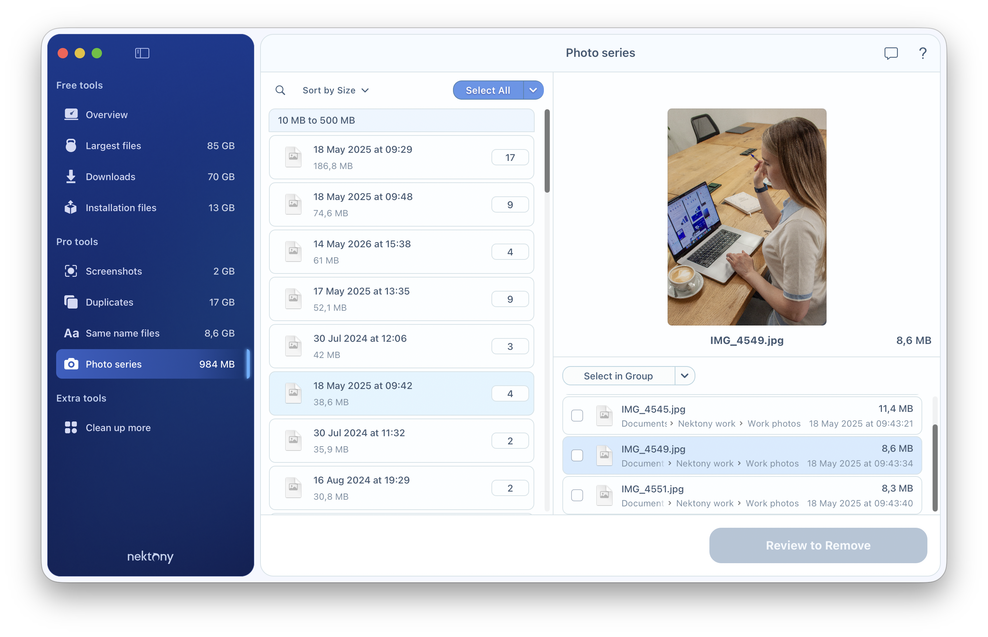Click the Screenshots capture icon

tap(71, 271)
